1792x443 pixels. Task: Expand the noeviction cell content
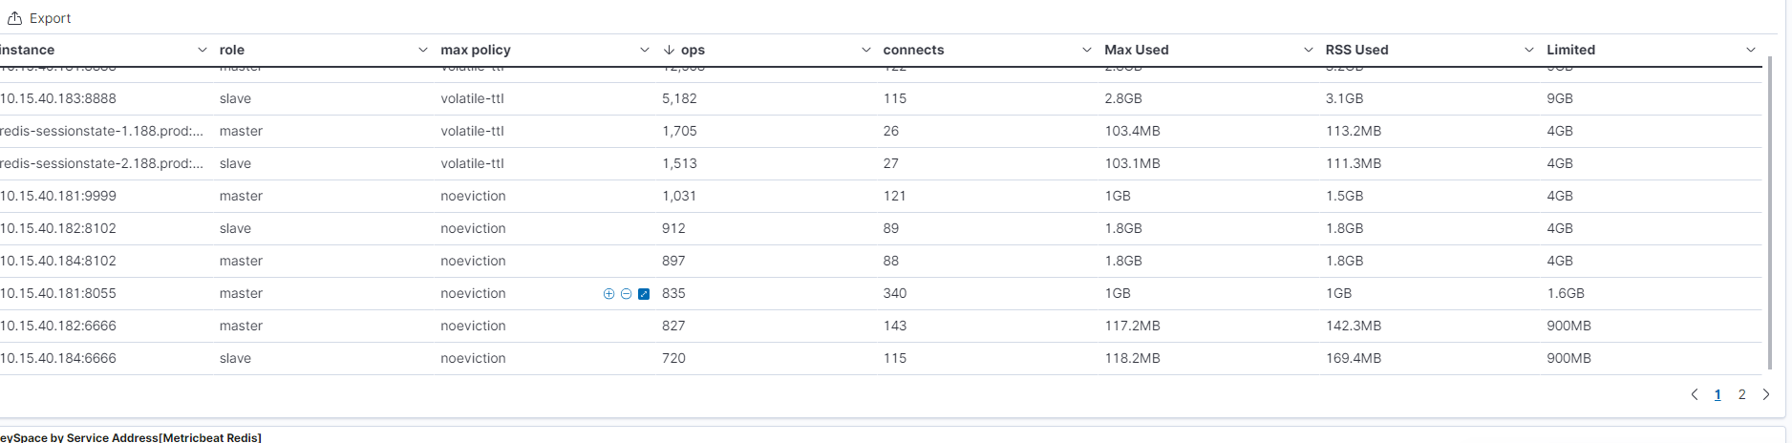coord(644,294)
